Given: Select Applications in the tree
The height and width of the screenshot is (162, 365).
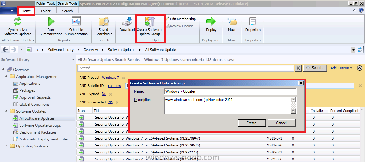Looking at the screenshot, I should [29, 84].
